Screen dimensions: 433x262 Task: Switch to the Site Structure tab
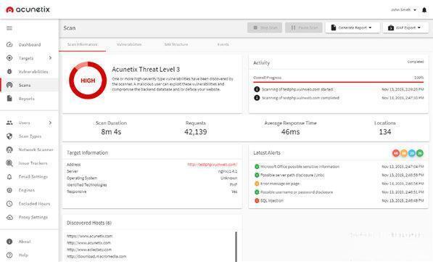click(176, 44)
